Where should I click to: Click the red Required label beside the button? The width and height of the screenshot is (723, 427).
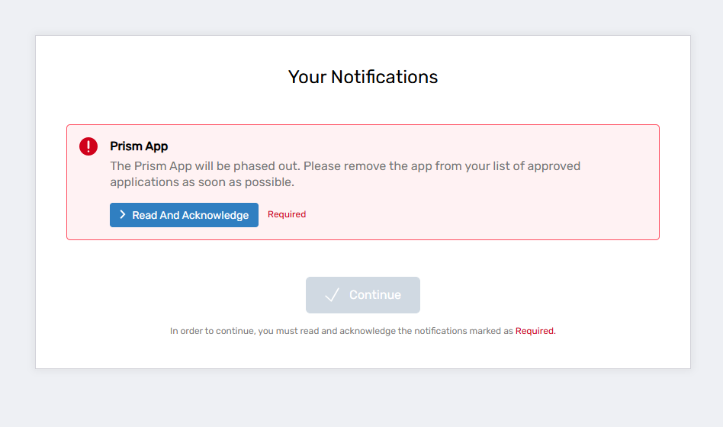point(287,215)
